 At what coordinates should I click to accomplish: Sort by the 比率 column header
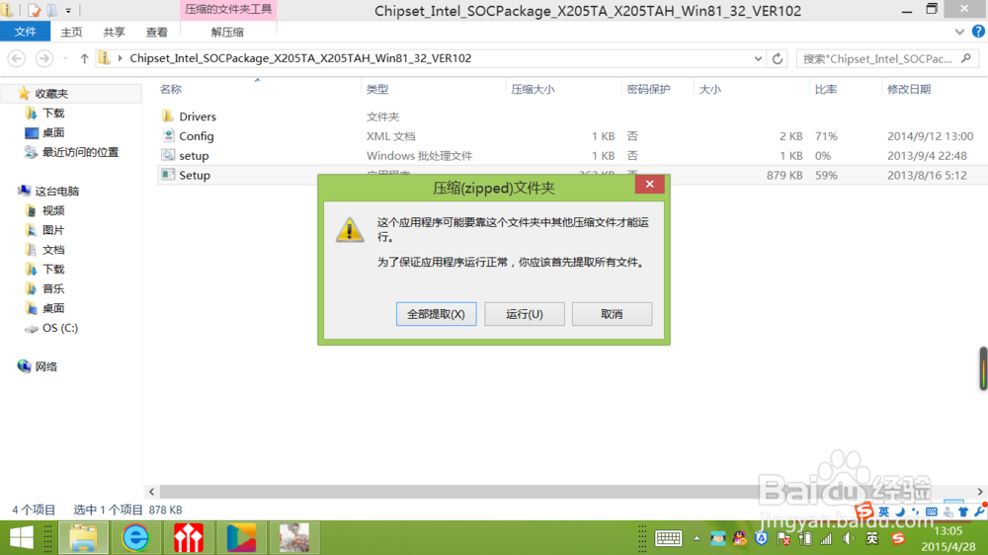click(x=825, y=90)
